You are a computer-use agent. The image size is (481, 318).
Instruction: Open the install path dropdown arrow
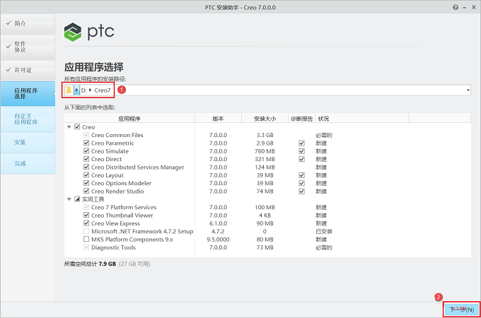point(468,90)
